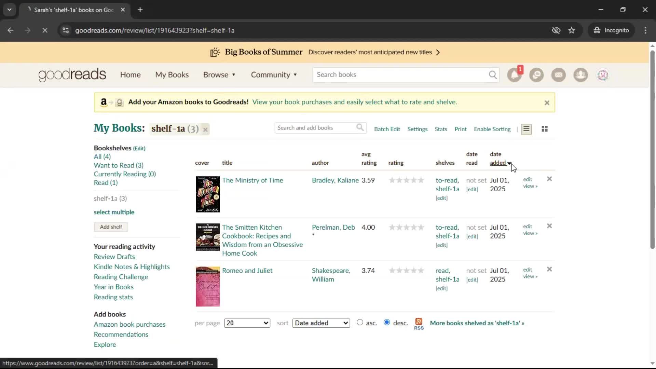View site information icon in address bar

(x=66, y=30)
